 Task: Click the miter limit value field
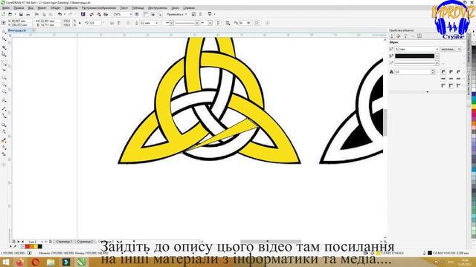point(412,72)
